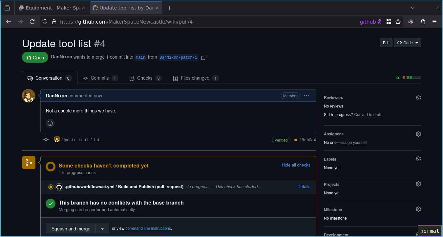
Task: Open Reviewers settings via the gear icon
Action: [x=418, y=97]
